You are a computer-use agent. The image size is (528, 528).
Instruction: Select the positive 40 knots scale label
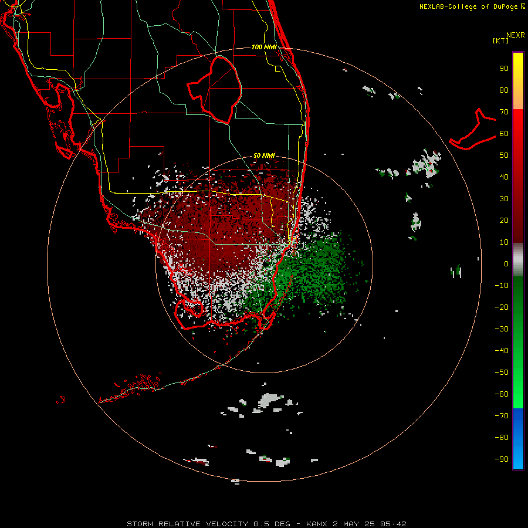[x=504, y=177]
